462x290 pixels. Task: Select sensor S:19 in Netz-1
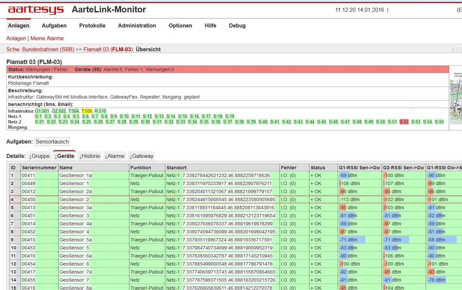coord(230,117)
